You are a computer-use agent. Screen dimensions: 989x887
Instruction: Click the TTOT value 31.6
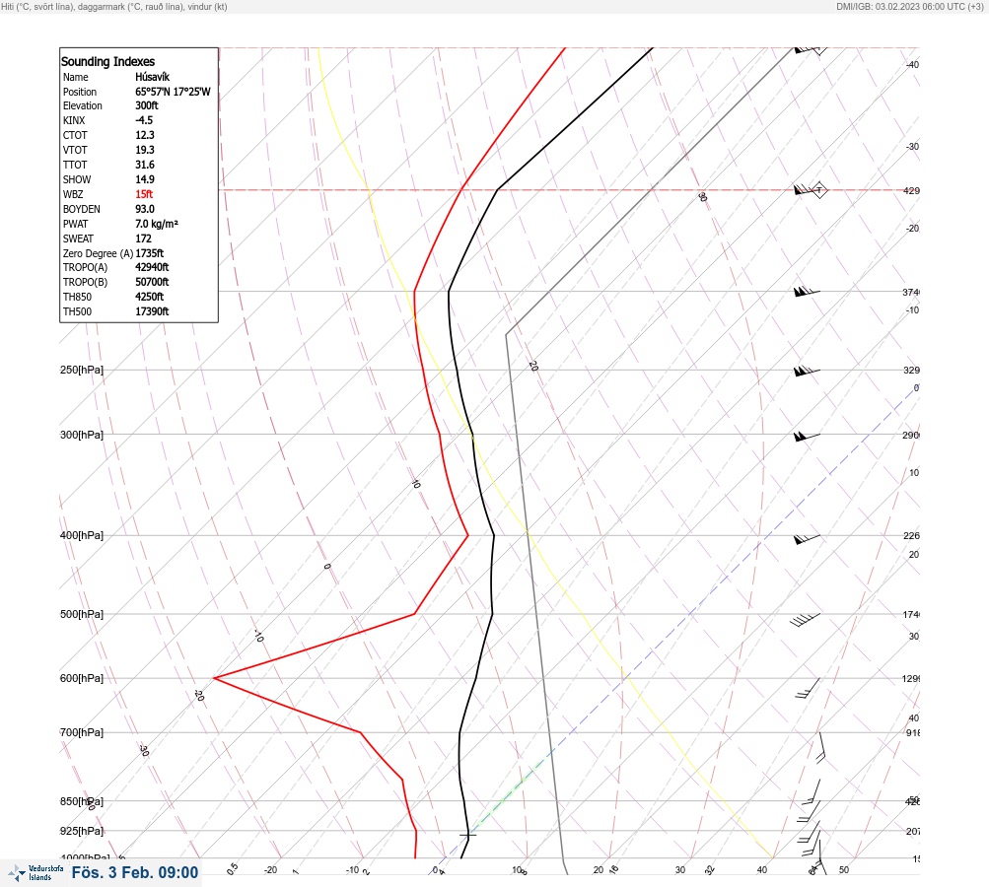tap(144, 165)
